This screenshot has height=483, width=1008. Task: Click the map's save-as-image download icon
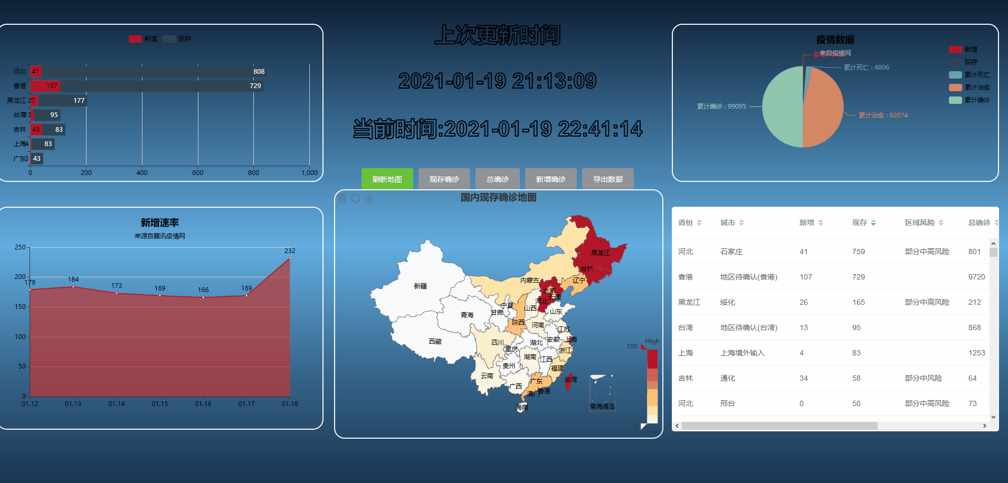[x=369, y=198]
